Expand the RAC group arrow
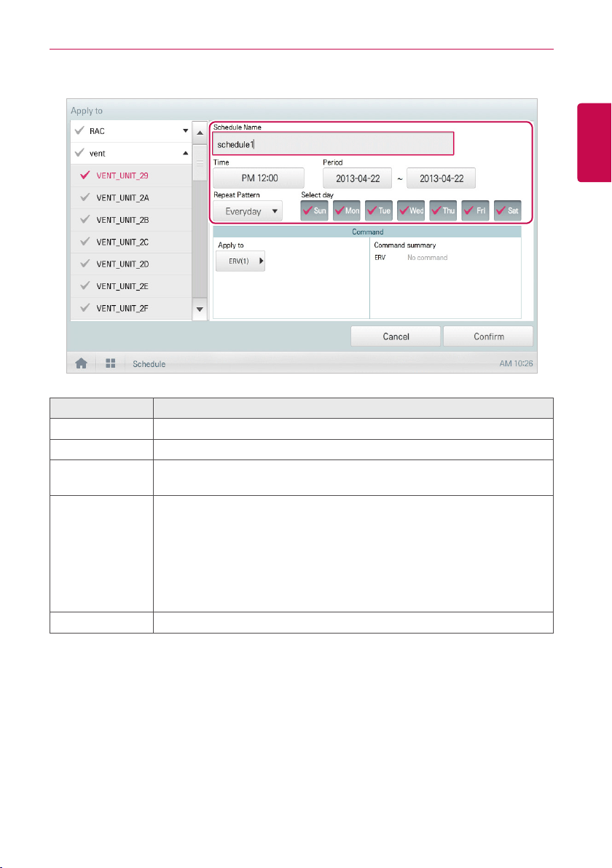Image resolution: width=612 pixels, height=868 pixels. [186, 130]
